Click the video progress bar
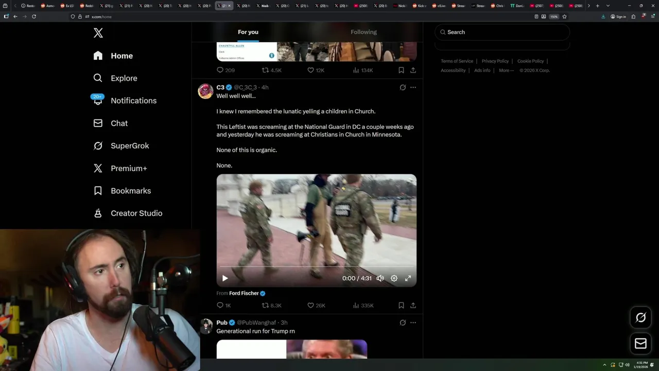This screenshot has width=659, height=371. 317,267
